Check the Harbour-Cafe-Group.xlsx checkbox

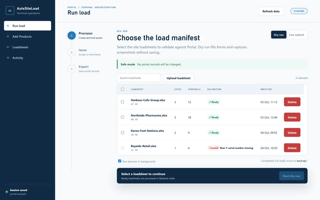122,102
